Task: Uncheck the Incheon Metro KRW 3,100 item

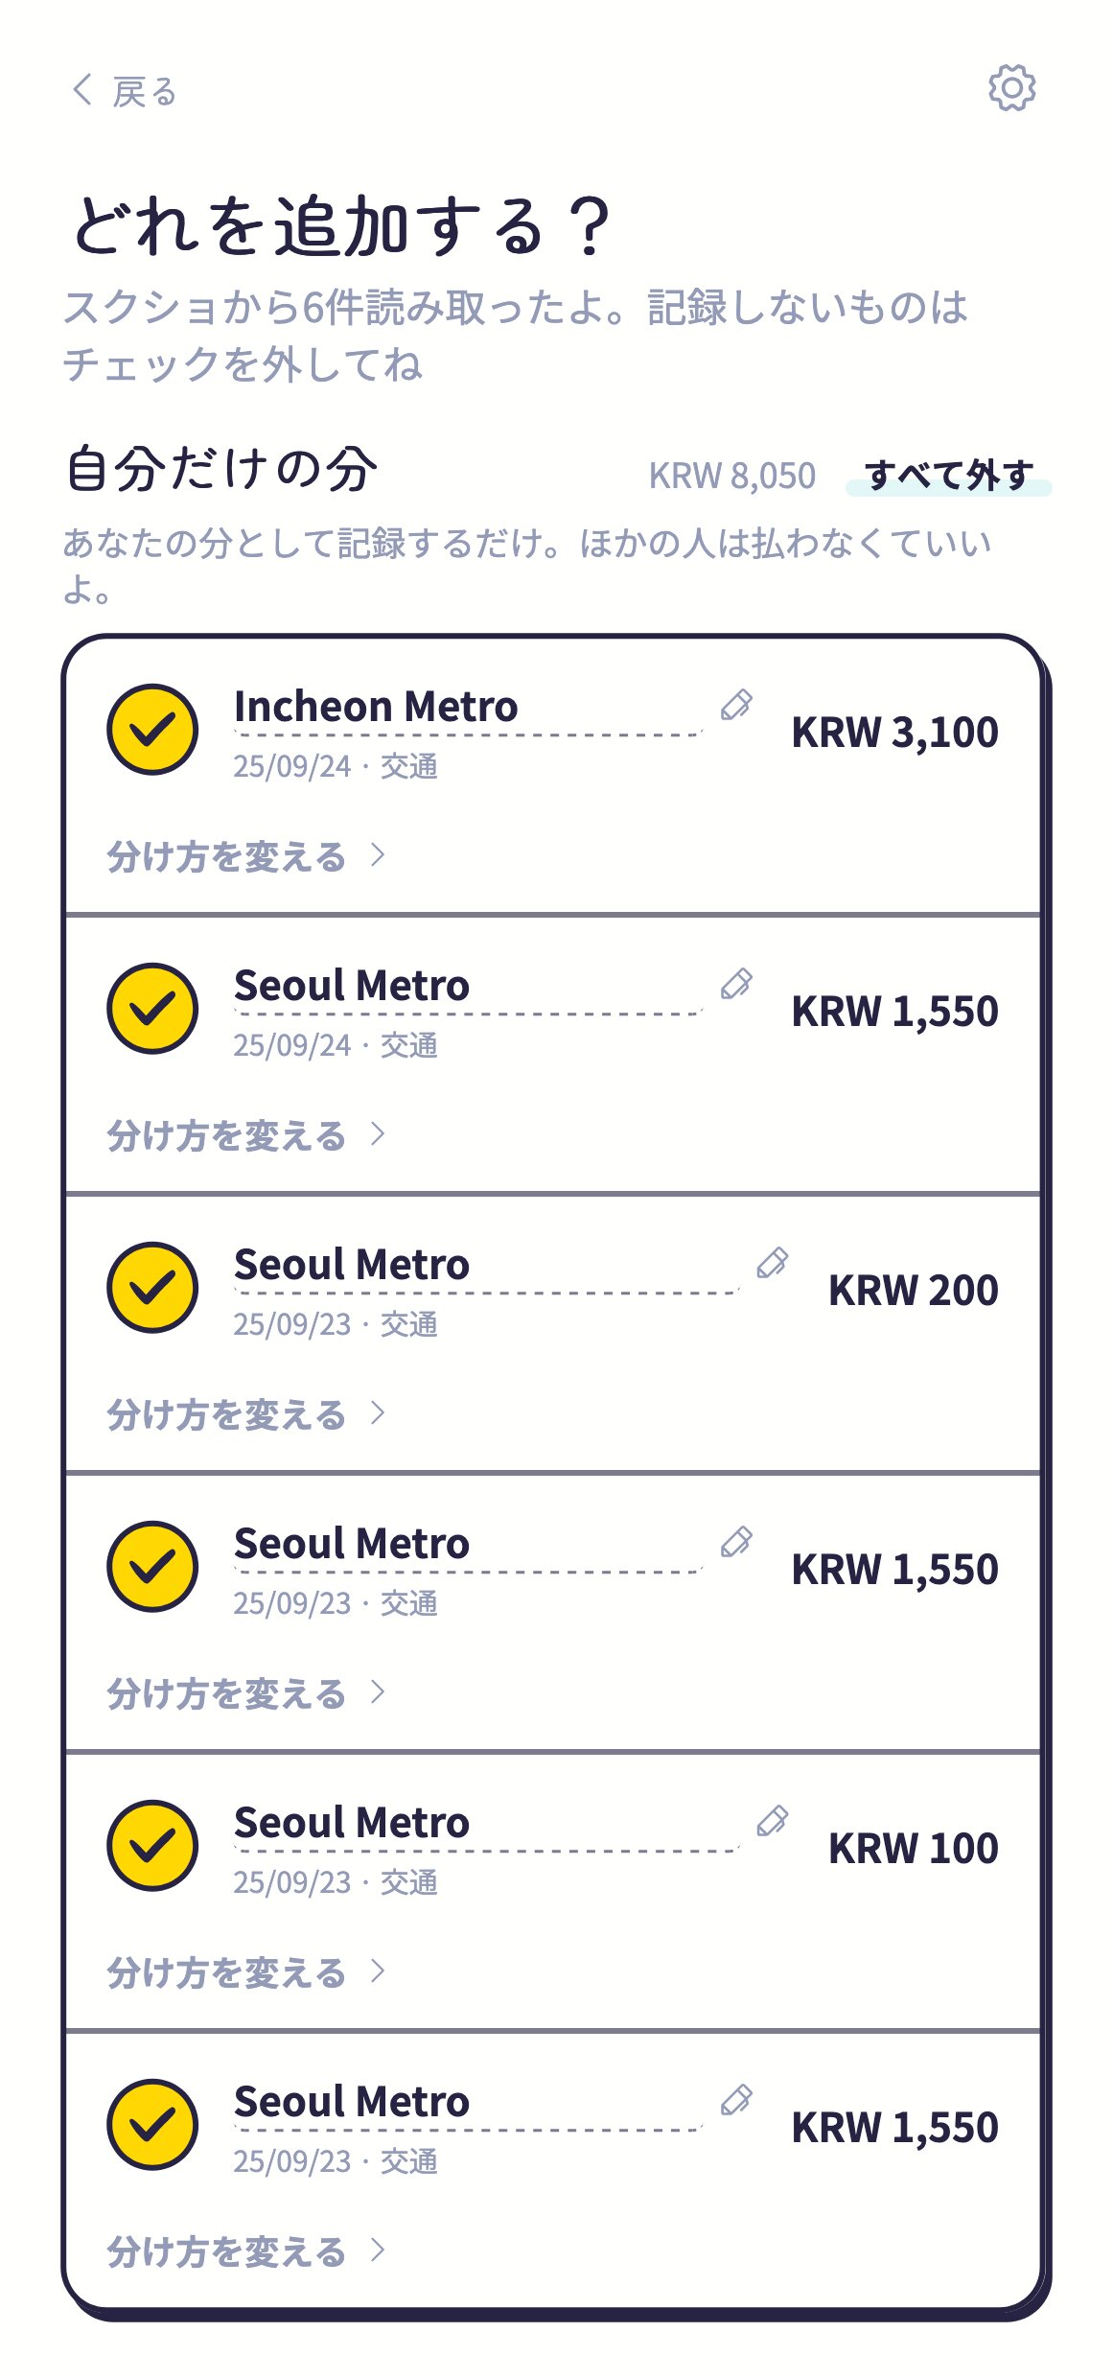Action: [x=152, y=730]
